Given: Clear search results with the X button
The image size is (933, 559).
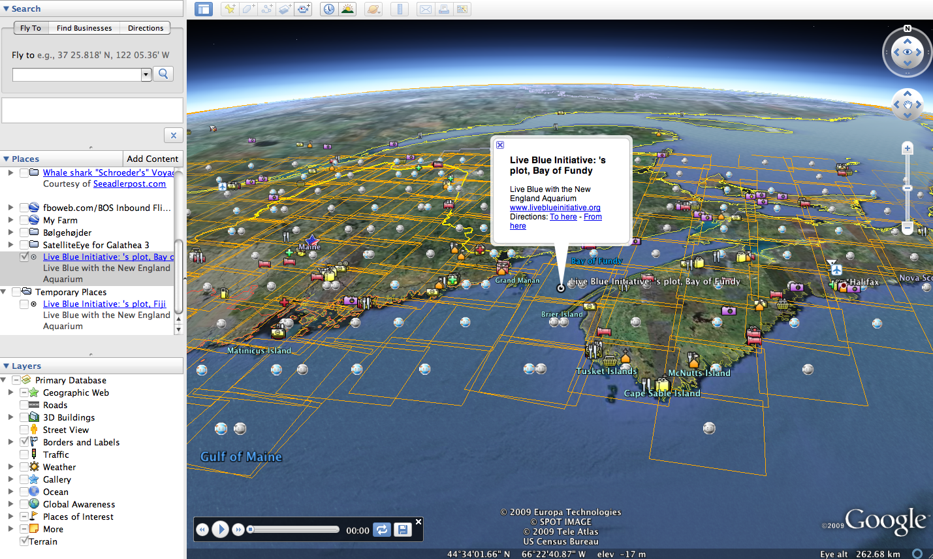Looking at the screenshot, I should [x=173, y=135].
